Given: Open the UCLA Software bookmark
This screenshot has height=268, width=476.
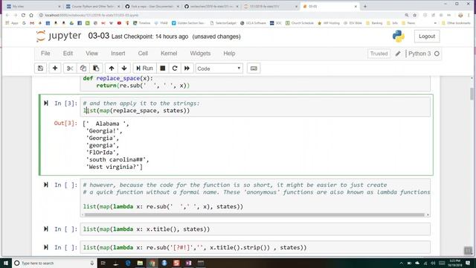Looking at the screenshot, I should 253,23.
